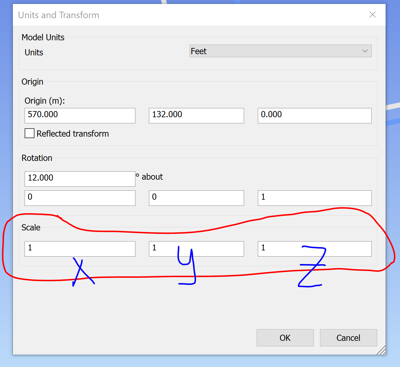Click the Model Units section label
Viewport: 400px width, 367px height.
[43, 37]
